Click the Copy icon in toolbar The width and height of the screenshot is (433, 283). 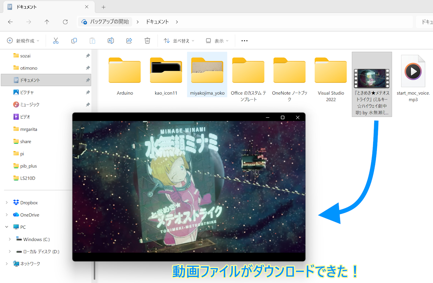point(74,41)
